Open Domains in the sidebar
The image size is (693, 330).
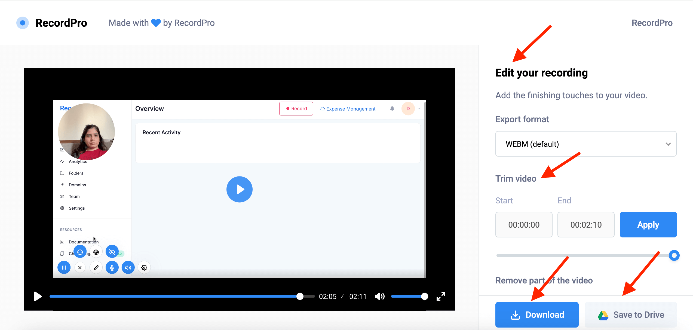pos(77,185)
